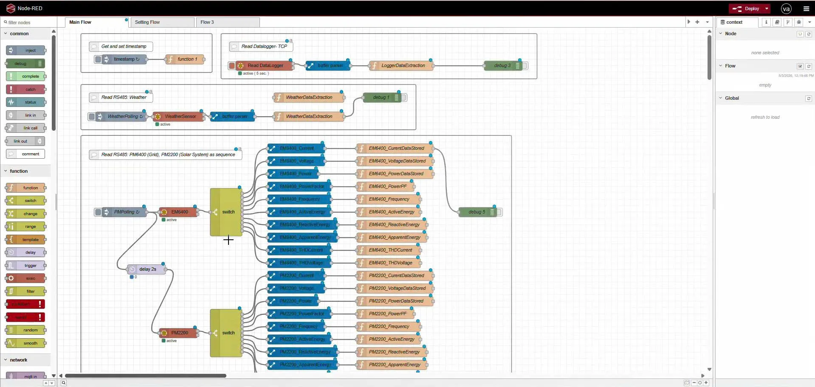This screenshot has height=387, width=815.
Task: Select the link call palette node
Action: [25, 128]
